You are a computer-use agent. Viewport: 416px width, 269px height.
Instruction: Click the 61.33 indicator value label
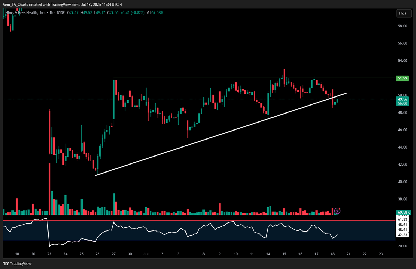click(402, 219)
